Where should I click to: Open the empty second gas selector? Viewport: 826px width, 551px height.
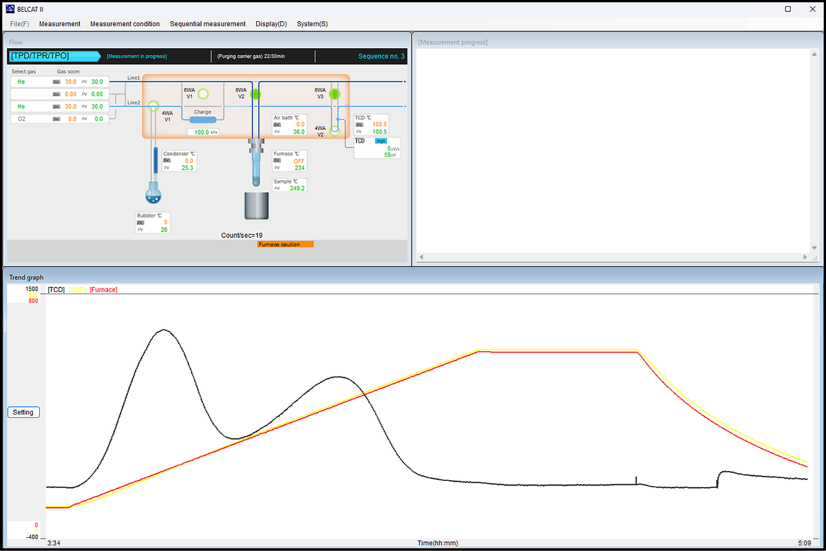click(x=30, y=94)
